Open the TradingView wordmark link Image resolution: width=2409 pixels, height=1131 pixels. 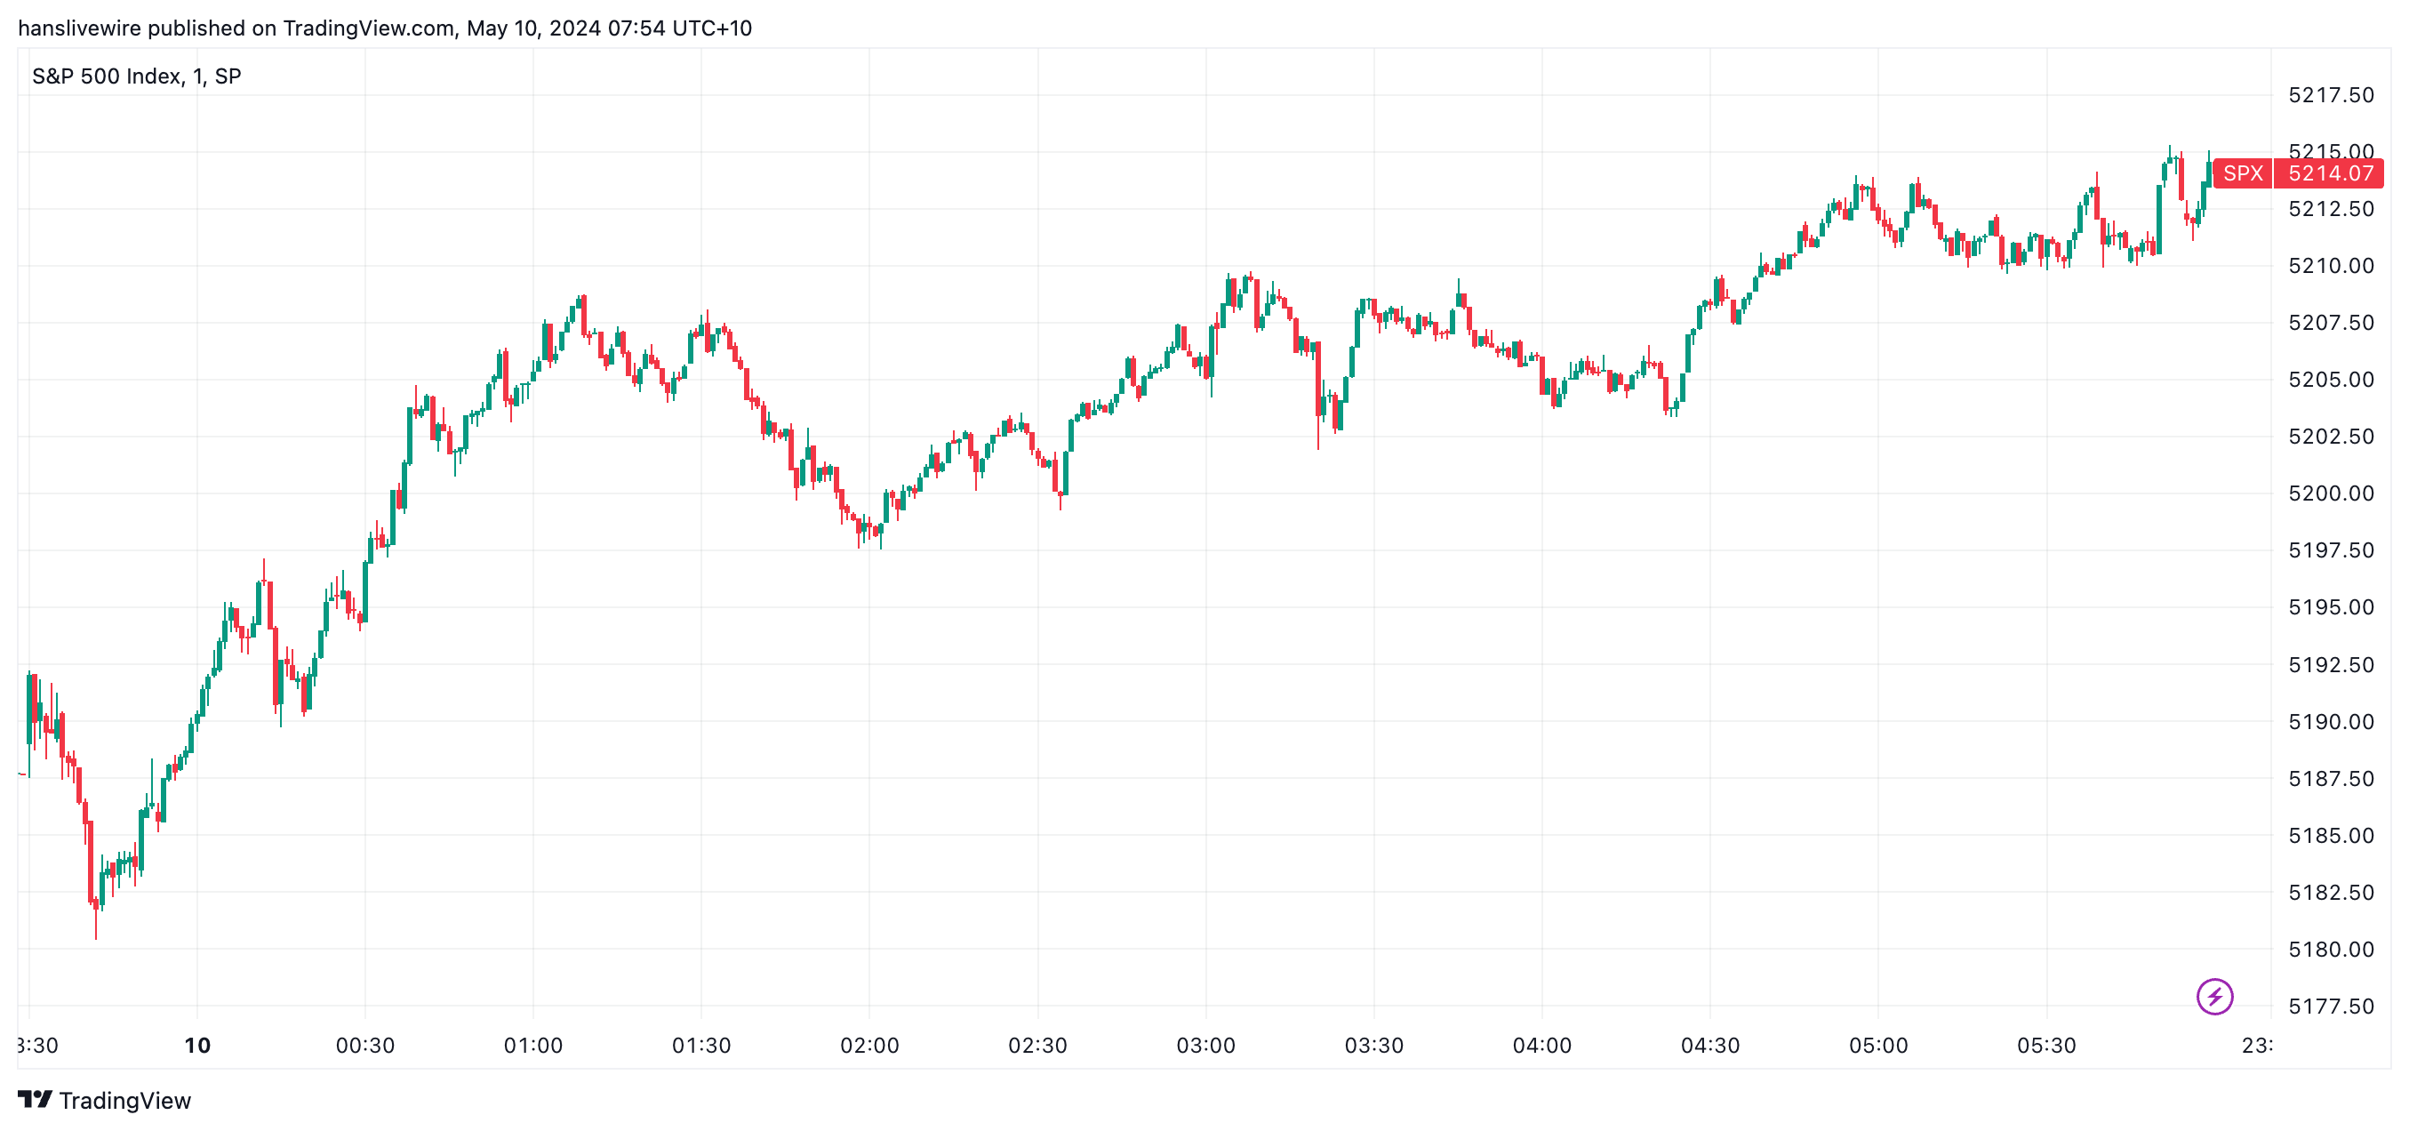pyautogui.click(x=124, y=1100)
